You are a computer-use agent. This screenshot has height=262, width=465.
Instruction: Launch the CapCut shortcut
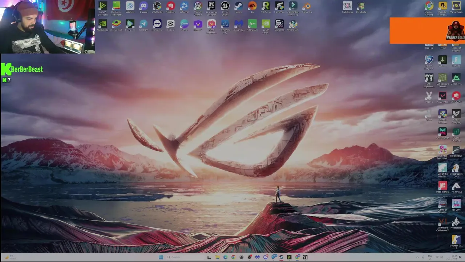click(170, 25)
